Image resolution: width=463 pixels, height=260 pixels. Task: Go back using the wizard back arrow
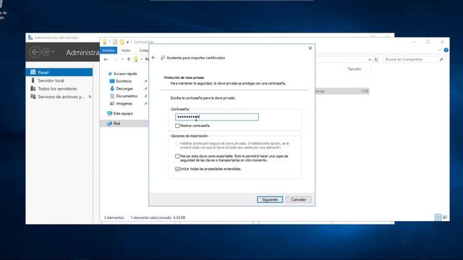[153, 58]
